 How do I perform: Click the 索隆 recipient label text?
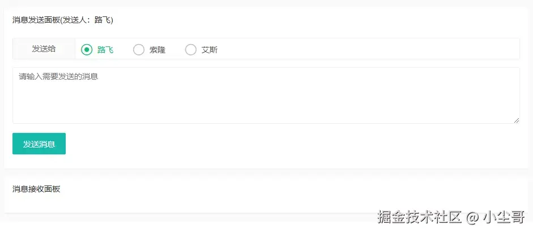(x=157, y=50)
